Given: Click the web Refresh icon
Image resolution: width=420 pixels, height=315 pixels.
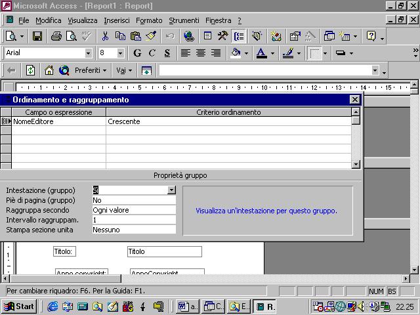Looking at the screenshot, I should [30, 70].
